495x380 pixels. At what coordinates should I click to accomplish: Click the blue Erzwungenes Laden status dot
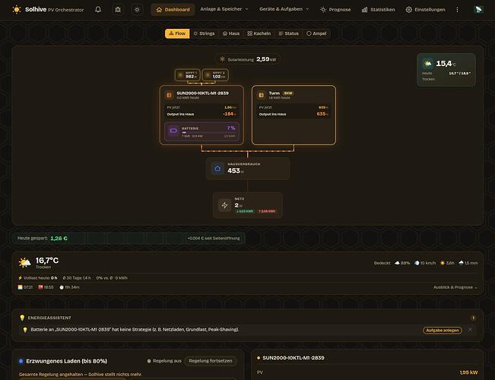pos(21,361)
